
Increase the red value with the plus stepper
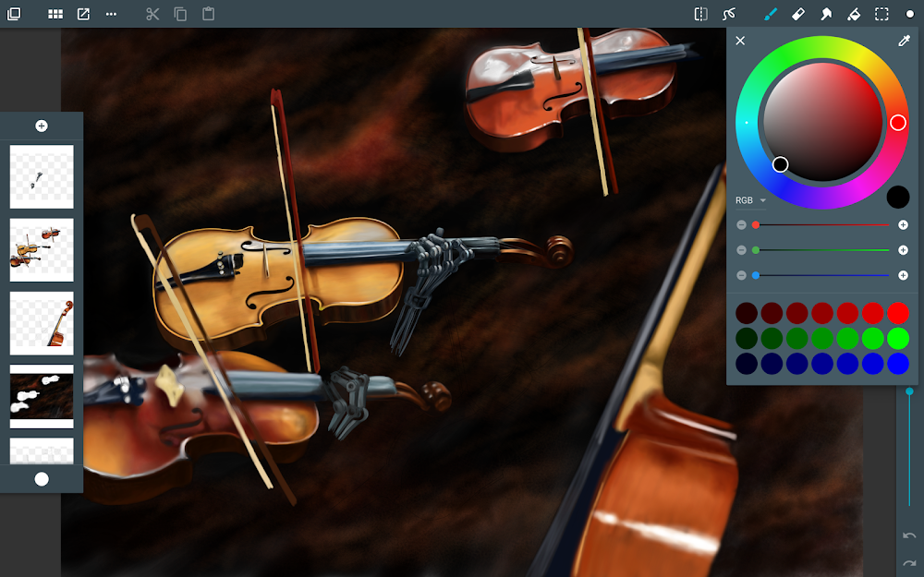904,224
